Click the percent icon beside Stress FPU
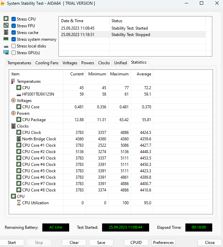Image resolution: width=223 pixels, height=247 pixels. 6,25
